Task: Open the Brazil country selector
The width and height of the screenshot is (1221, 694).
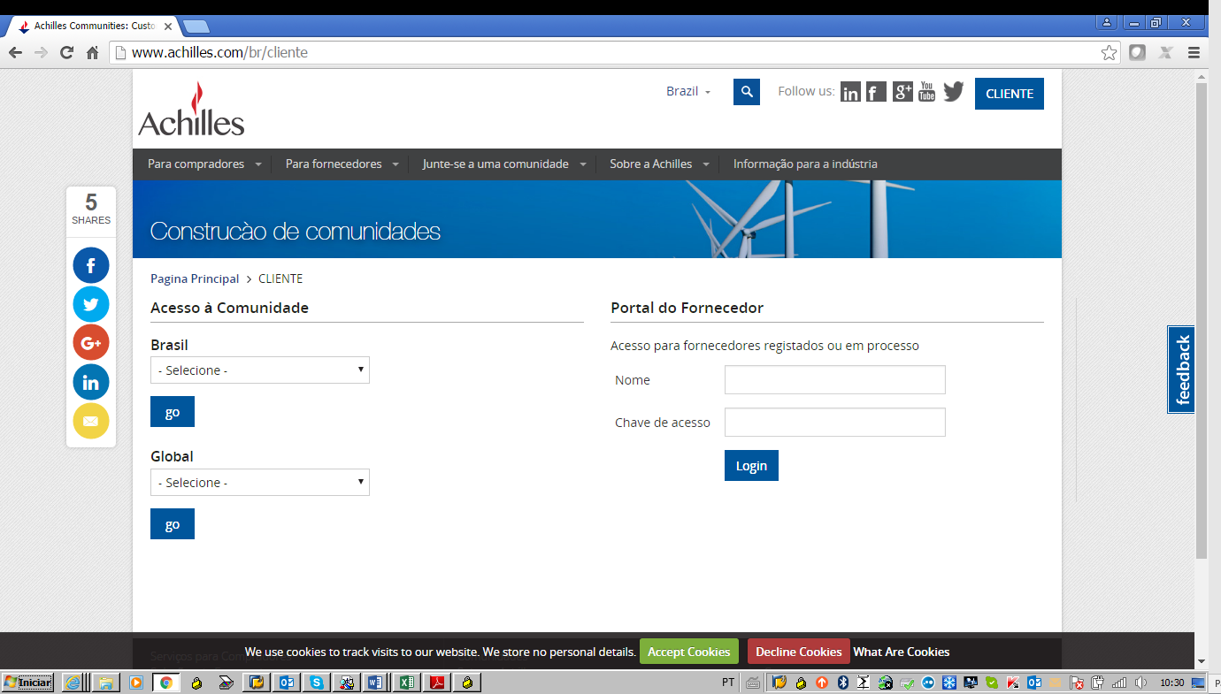Action: coord(688,92)
